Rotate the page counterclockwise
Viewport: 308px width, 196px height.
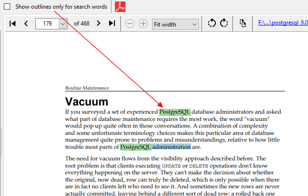[211, 24]
